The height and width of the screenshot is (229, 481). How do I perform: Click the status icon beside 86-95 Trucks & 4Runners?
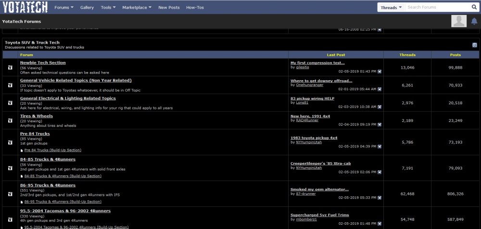[10, 194]
